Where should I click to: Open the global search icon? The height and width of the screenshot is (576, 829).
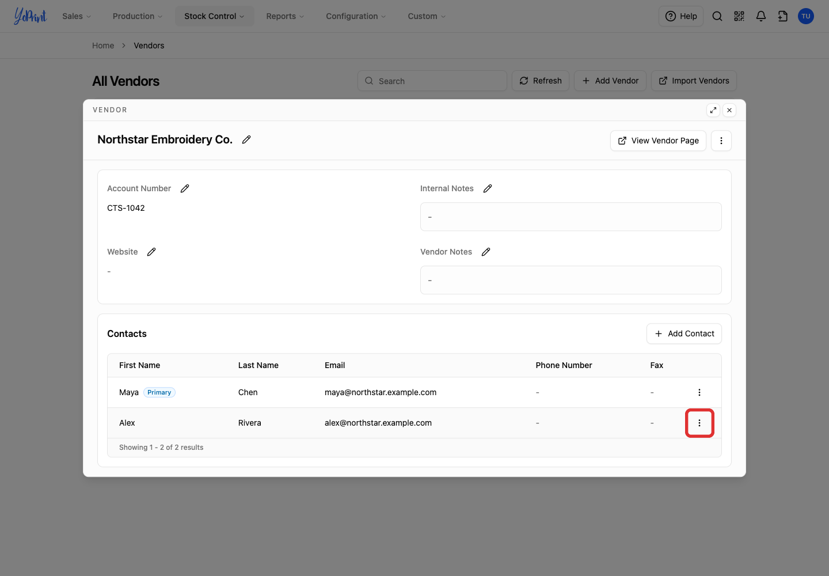click(717, 16)
